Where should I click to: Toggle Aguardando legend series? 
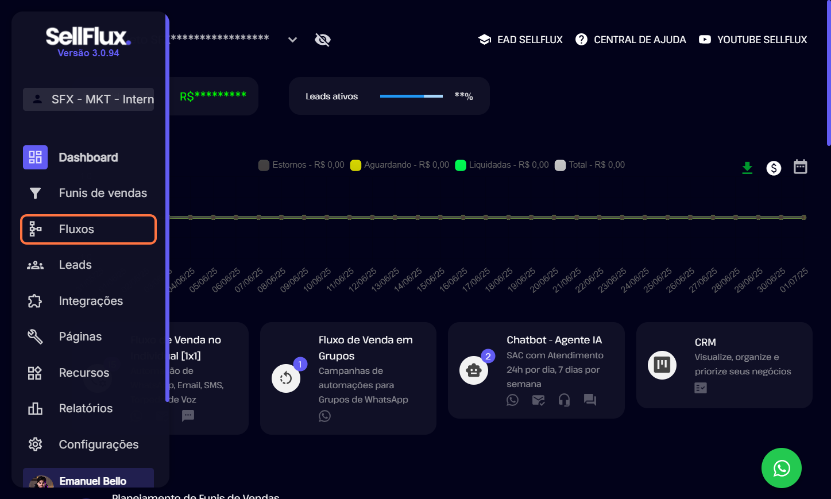tap(400, 165)
